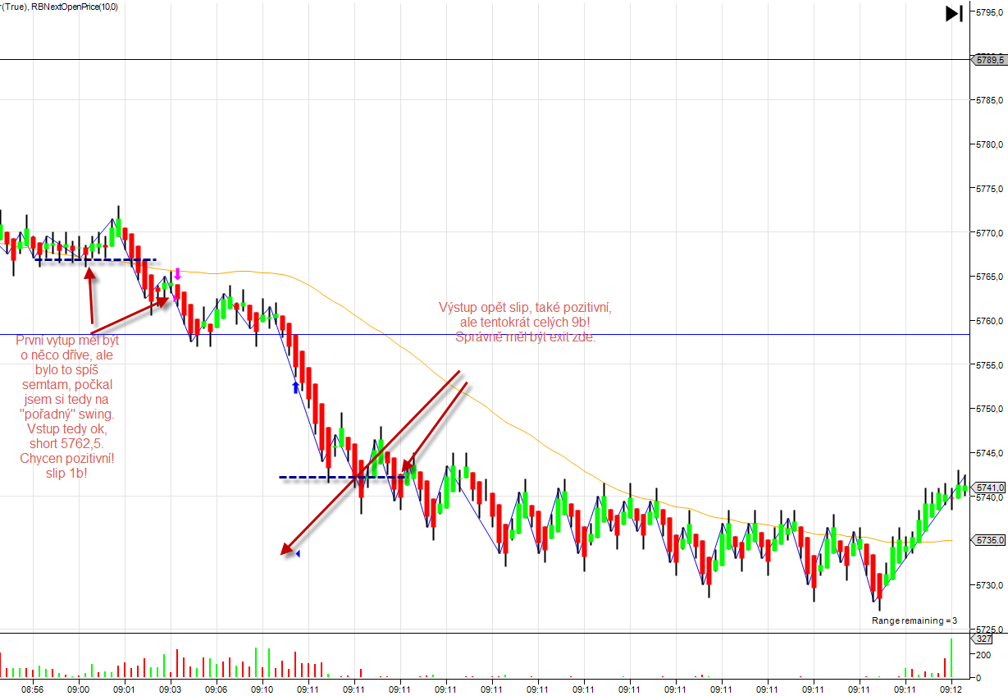Click the 5785,0 price axis label
Viewport: 1008px width, 696px height.
(989, 100)
